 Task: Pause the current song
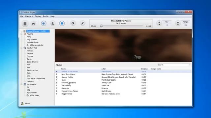(25, 24)
